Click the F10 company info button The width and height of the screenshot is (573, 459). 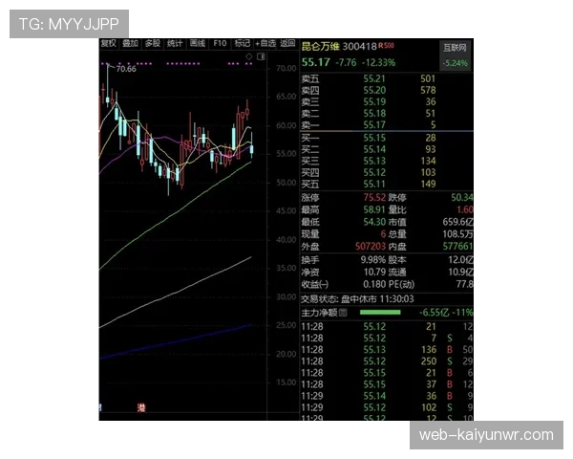(x=221, y=43)
